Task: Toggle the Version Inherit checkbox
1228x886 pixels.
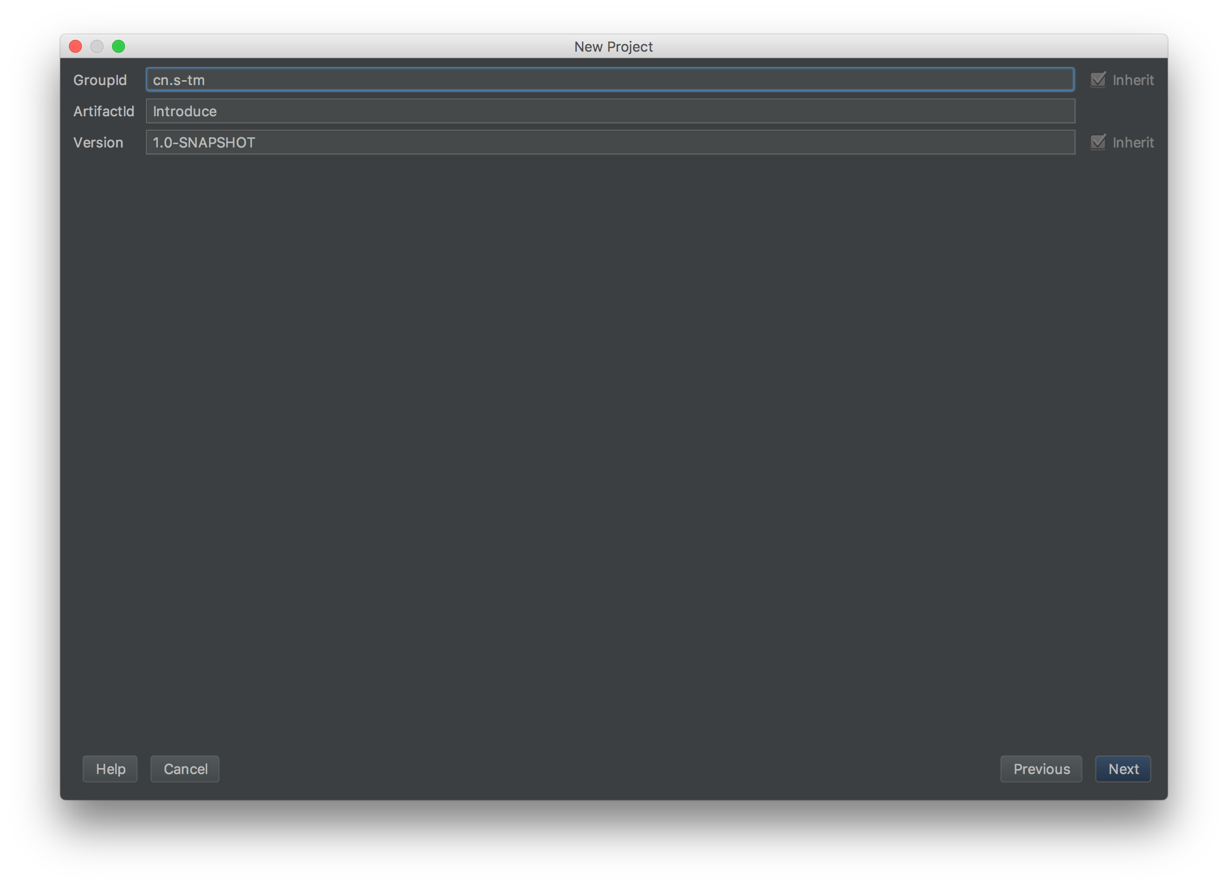Action: (1097, 142)
